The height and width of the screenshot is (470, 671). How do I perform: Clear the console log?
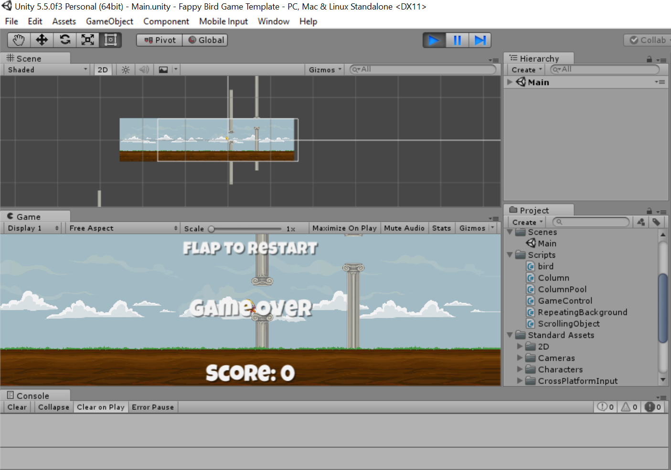coord(17,407)
